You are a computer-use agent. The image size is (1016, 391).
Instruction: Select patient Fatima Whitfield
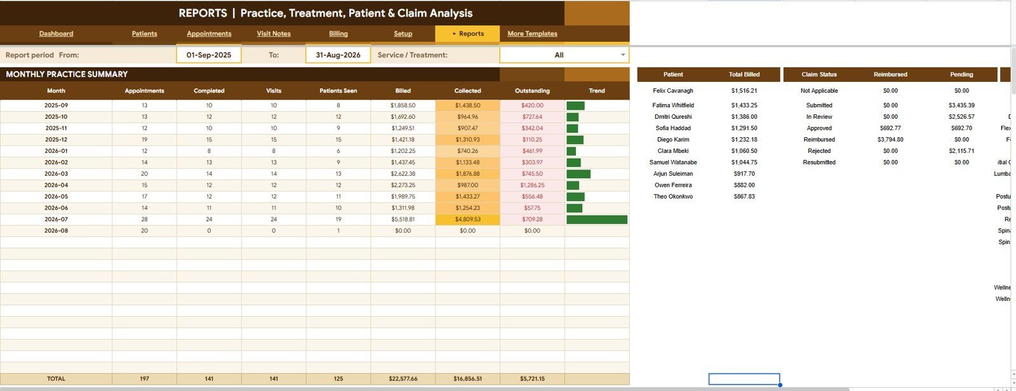(x=673, y=105)
